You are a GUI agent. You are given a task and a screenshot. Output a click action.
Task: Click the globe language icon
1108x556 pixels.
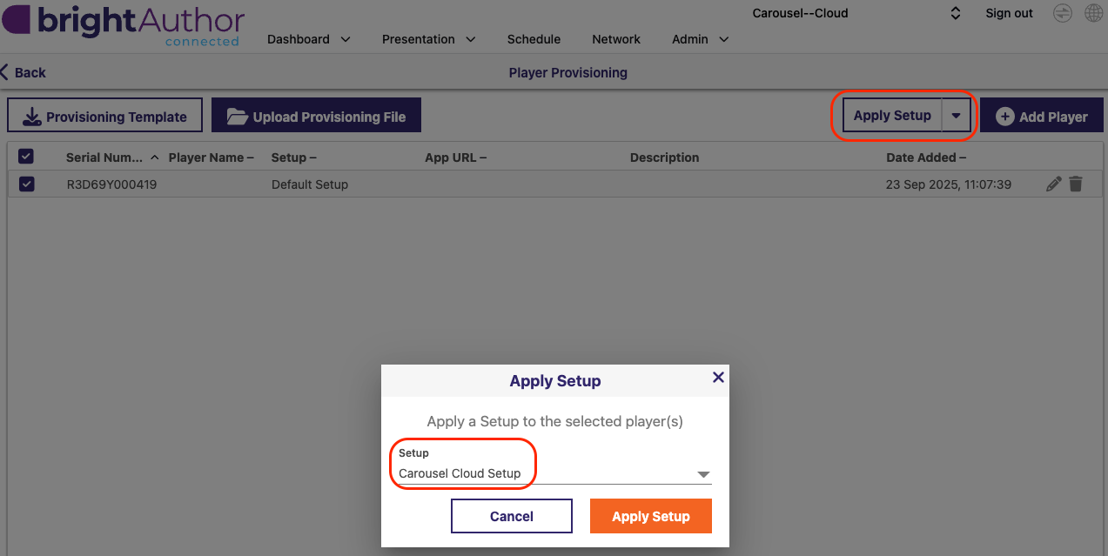click(1093, 13)
